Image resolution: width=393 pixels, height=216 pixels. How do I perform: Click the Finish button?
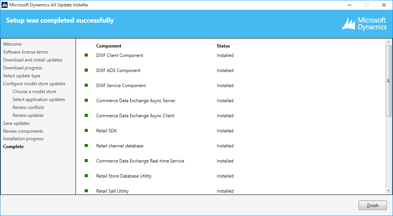coord(373,205)
